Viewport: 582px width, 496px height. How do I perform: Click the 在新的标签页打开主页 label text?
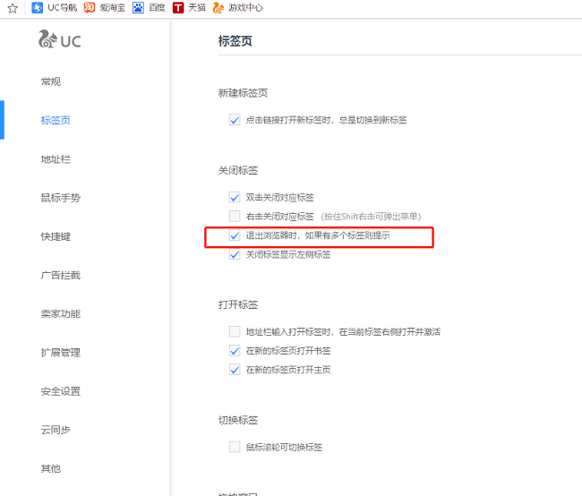[x=288, y=370]
